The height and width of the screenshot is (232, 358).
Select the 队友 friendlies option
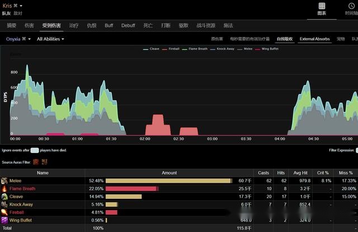point(6,13)
